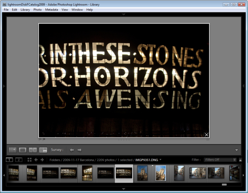Switch to Loupe view
The image size is (248, 193).
click(23, 150)
